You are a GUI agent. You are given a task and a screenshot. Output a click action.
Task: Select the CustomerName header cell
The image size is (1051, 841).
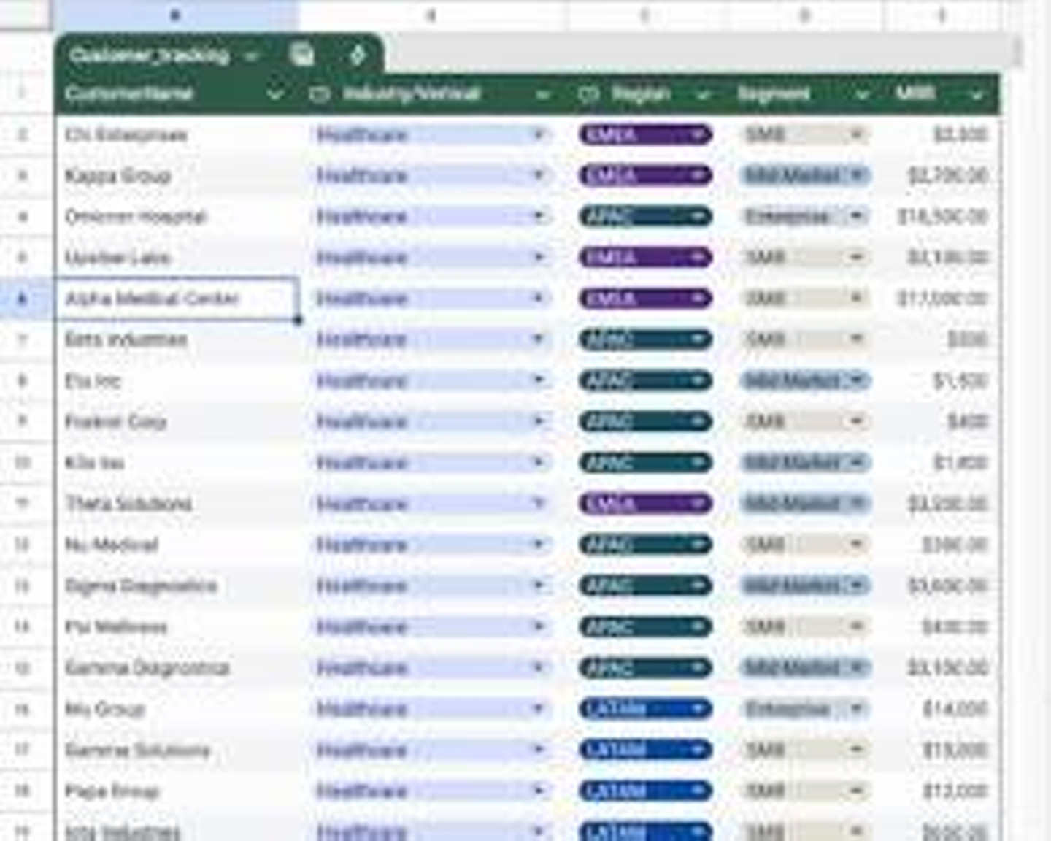(177, 94)
